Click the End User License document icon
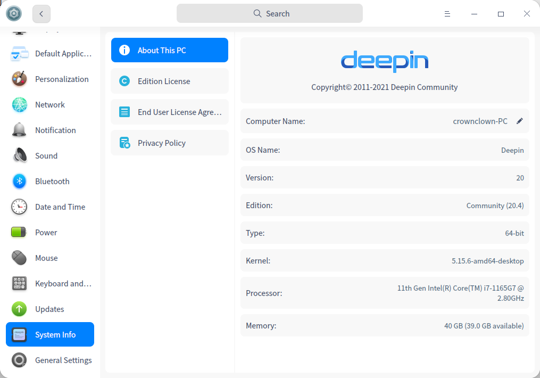Image resolution: width=540 pixels, height=378 pixels. pyautogui.click(x=124, y=112)
